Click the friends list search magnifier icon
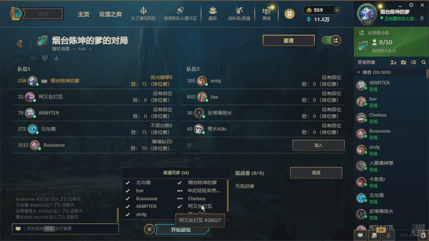Image resolution: width=429 pixels, height=241 pixels. point(423,63)
